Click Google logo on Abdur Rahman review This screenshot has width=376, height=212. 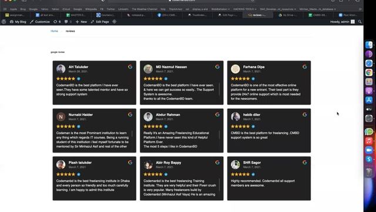point(217,115)
